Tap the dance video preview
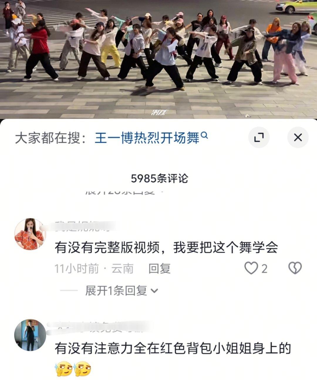Viewport: 317px width, 380px height. coord(158,59)
